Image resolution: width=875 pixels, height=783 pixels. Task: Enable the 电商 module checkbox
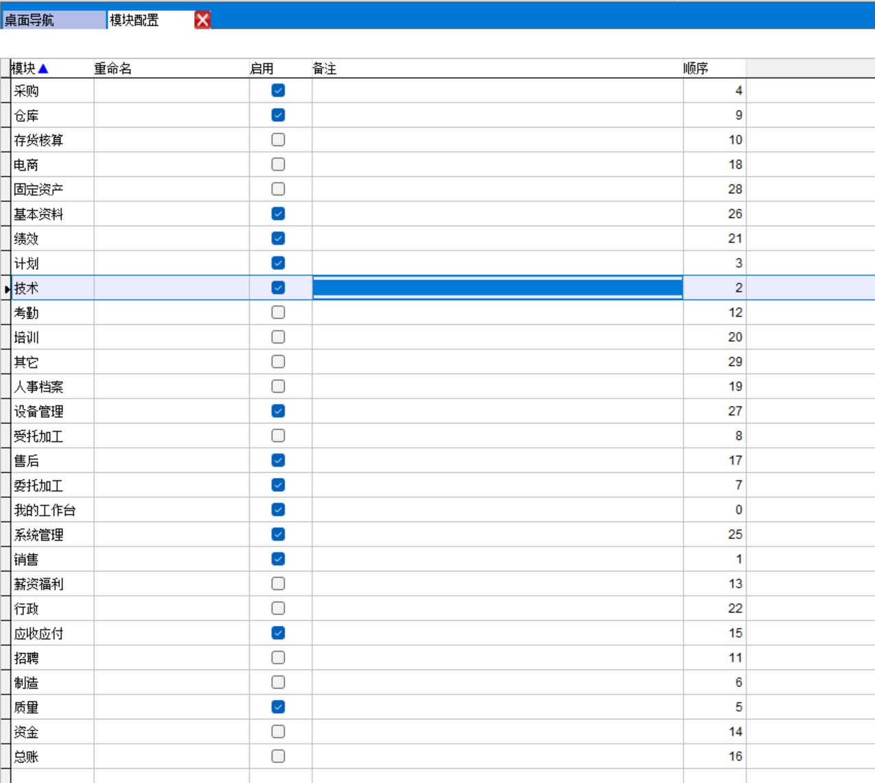click(x=278, y=164)
